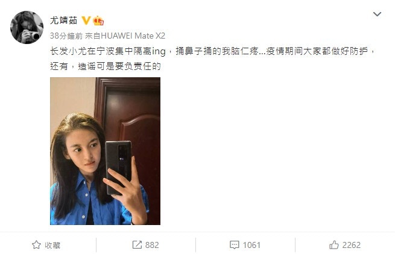Viewport: 395px width, 254px height.
Task: Click the repost count 882
Action: (x=152, y=245)
